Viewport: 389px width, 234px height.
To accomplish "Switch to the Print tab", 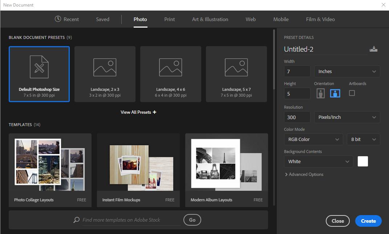I will pyautogui.click(x=169, y=19).
